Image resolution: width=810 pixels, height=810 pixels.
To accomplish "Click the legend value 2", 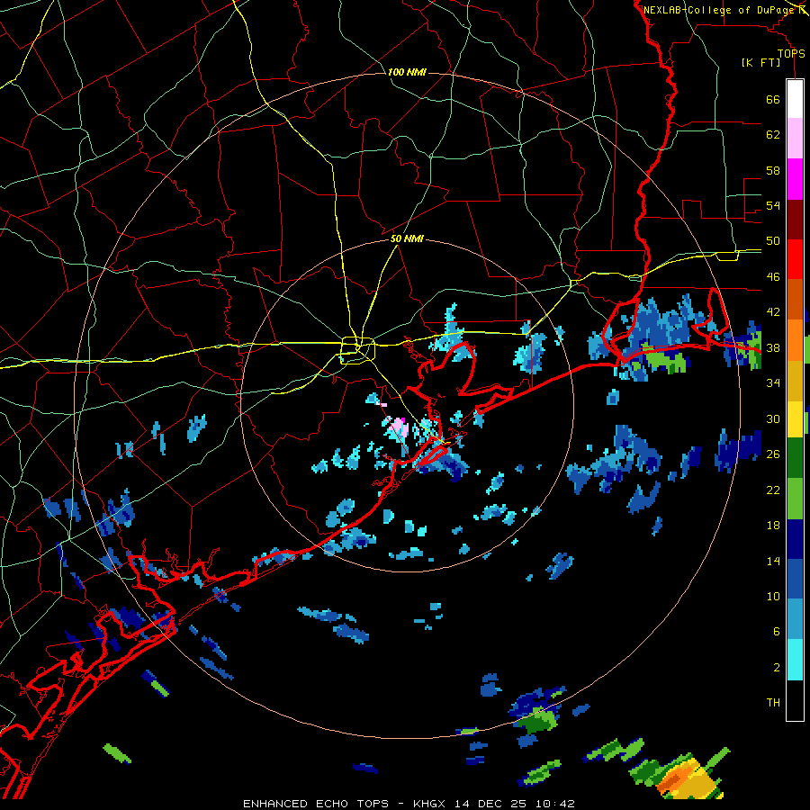I will coord(776,668).
